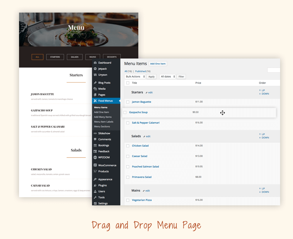Click the Slideshow icon in sidebar

click(95, 133)
